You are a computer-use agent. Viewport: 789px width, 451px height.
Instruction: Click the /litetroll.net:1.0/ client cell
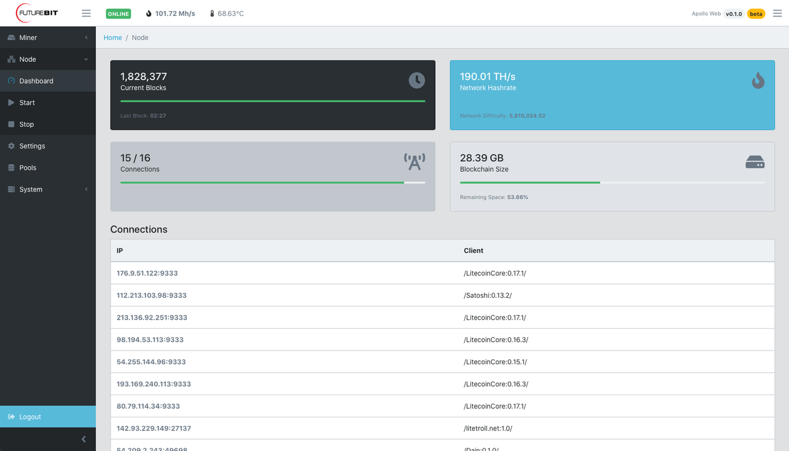coord(488,429)
